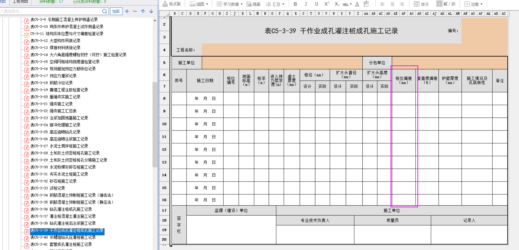Select 表C5-3-36 钻孔灌注桩成孔施工记录
Screen dimensions: 519x250
tap(71, 209)
